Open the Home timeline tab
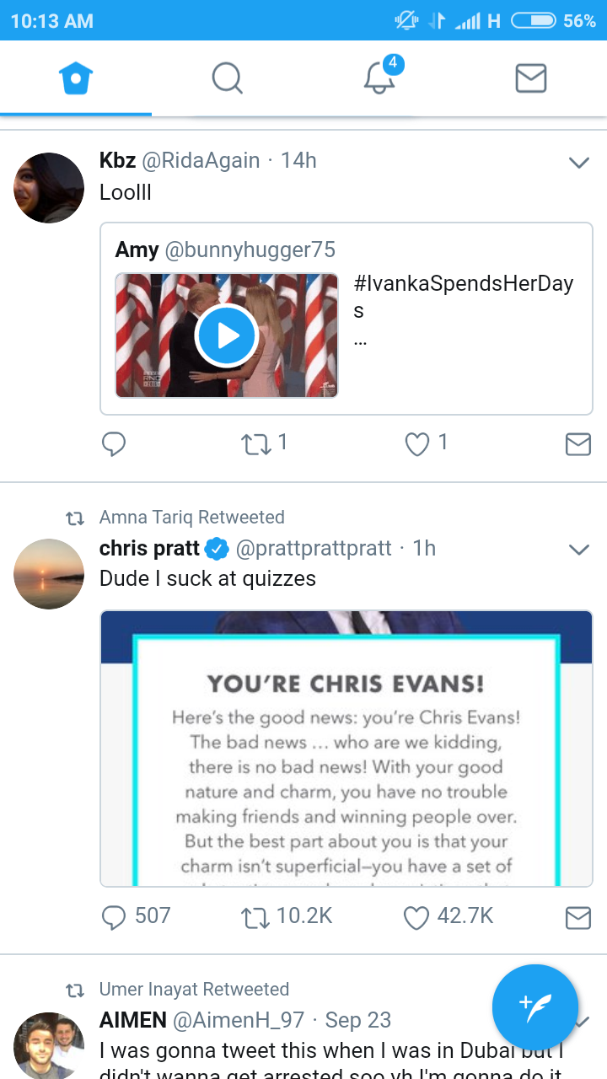The height and width of the screenshot is (1079, 607). [76, 78]
